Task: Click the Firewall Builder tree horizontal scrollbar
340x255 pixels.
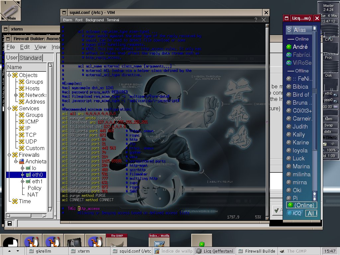Action: 26,215
